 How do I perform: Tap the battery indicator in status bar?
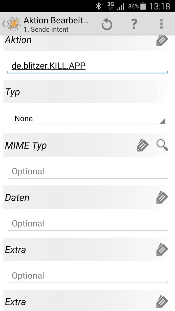tap(143, 6)
